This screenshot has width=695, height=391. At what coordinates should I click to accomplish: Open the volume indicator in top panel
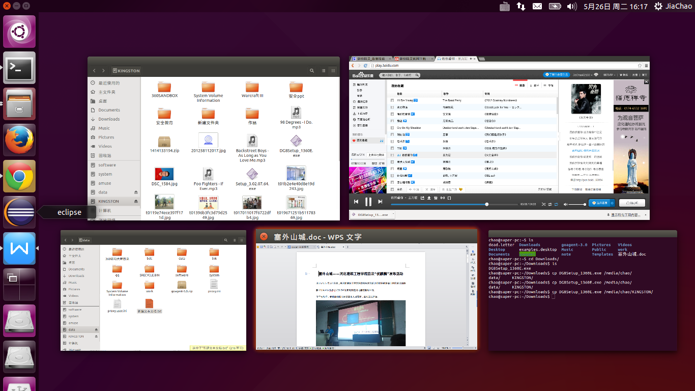point(572,6)
